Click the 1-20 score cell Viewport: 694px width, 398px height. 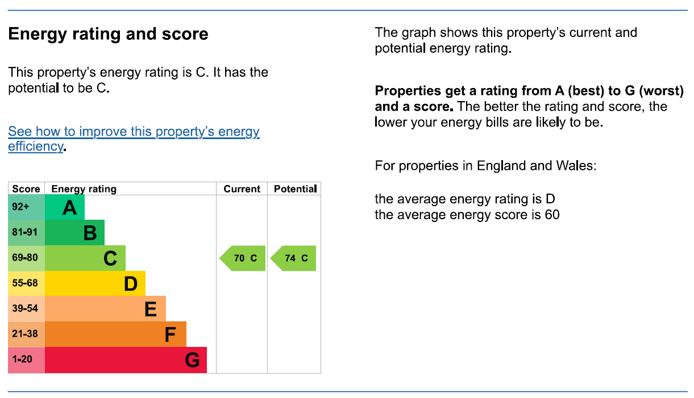pyautogui.click(x=26, y=360)
